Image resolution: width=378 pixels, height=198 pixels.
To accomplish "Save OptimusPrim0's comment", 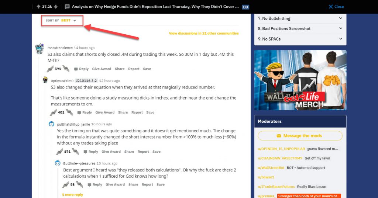I will pyautogui.click(x=150, y=112).
